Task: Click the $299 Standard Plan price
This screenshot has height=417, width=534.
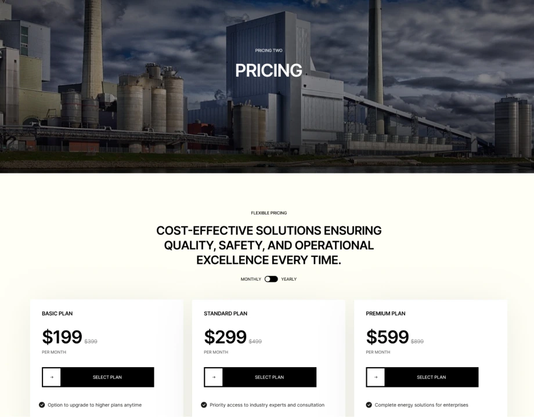Action: tap(226, 337)
